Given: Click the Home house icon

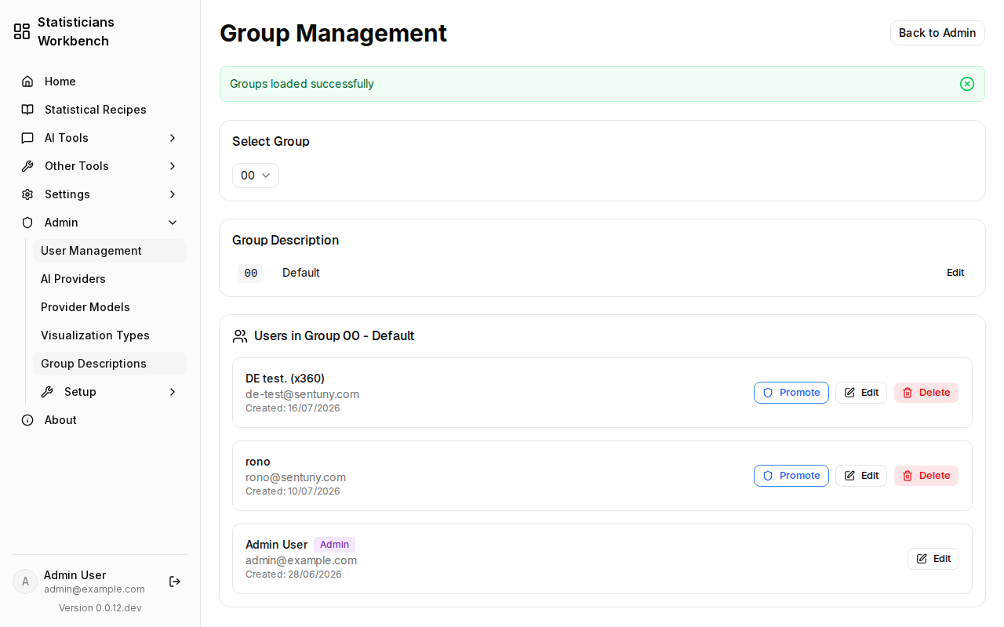Looking at the screenshot, I should [27, 82].
